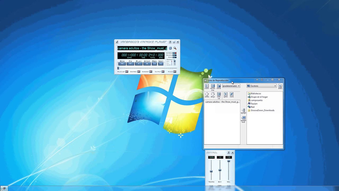The width and height of the screenshot is (339, 191).
Task: Open help in the Control window
Action: point(229,153)
